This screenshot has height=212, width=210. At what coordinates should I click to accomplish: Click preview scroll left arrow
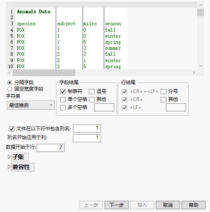(9, 73)
